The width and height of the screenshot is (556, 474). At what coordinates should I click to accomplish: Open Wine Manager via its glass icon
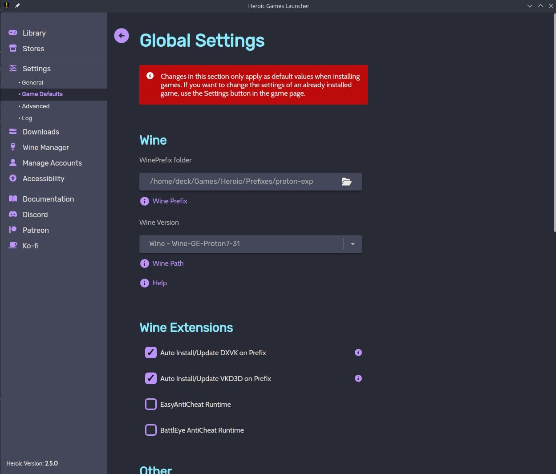12,147
